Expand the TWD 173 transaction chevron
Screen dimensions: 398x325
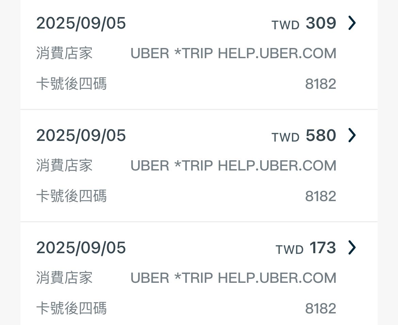352,248
